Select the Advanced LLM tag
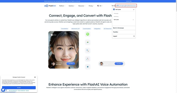This screenshot has width=177, height=93. 75,29
